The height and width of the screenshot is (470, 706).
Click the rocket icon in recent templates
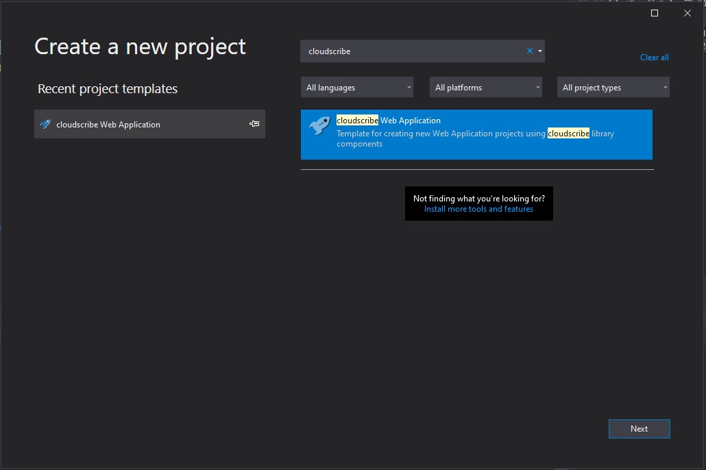(45, 124)
